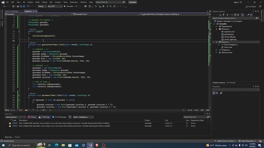
Task: Open the Entire Solution scope dropdown
Action: coord(16,117)
